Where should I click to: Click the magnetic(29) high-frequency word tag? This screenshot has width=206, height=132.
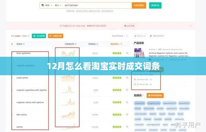point(154,103)
